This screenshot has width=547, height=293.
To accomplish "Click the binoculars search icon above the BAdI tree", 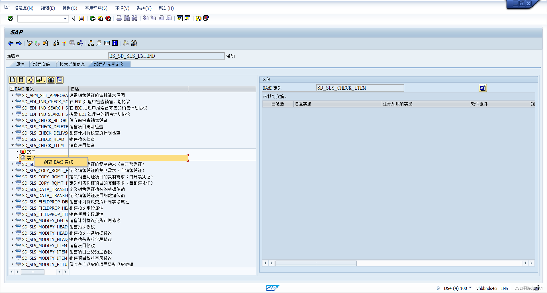I will tap(51, 80).
